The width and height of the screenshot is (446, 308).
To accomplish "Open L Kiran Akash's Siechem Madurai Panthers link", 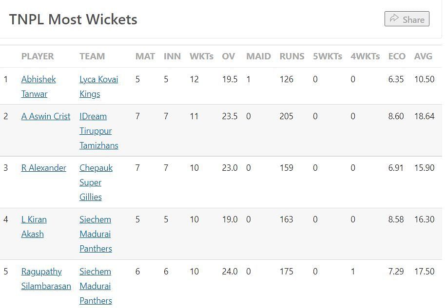I will pyautogui.click(x=96, y=219).
